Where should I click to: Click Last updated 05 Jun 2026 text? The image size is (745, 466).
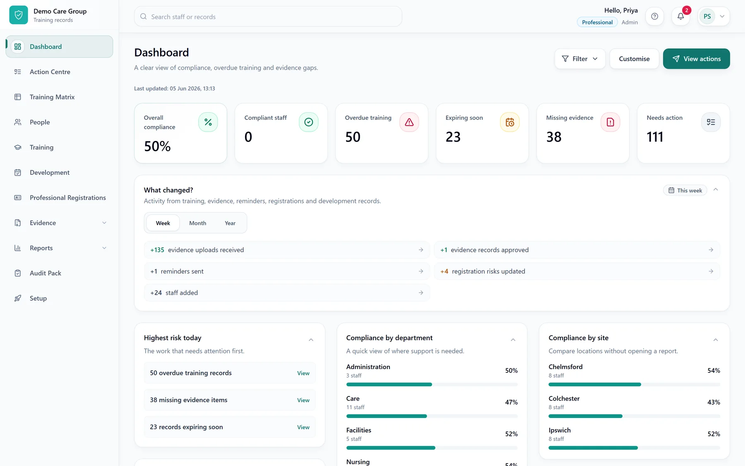coord(174,89)
